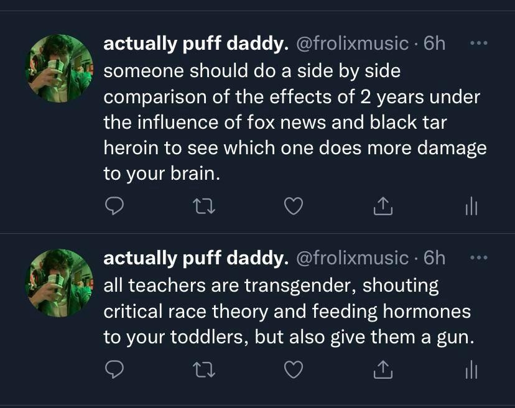
Task: View analytics for the fox news tweet
Action: pos(471,206)
